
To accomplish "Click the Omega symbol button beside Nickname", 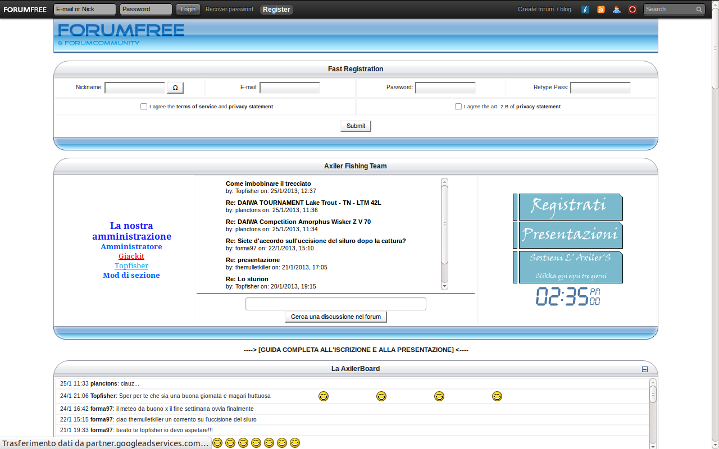I will [175, 88].
